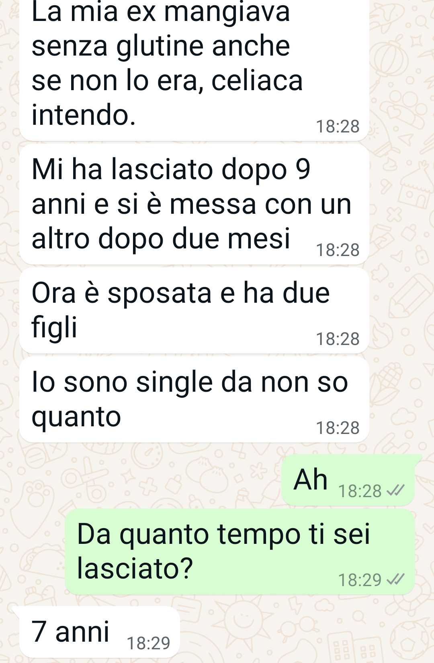Tap the 18:28 timestamp beside 'figli'

click(x=338, y=339)
